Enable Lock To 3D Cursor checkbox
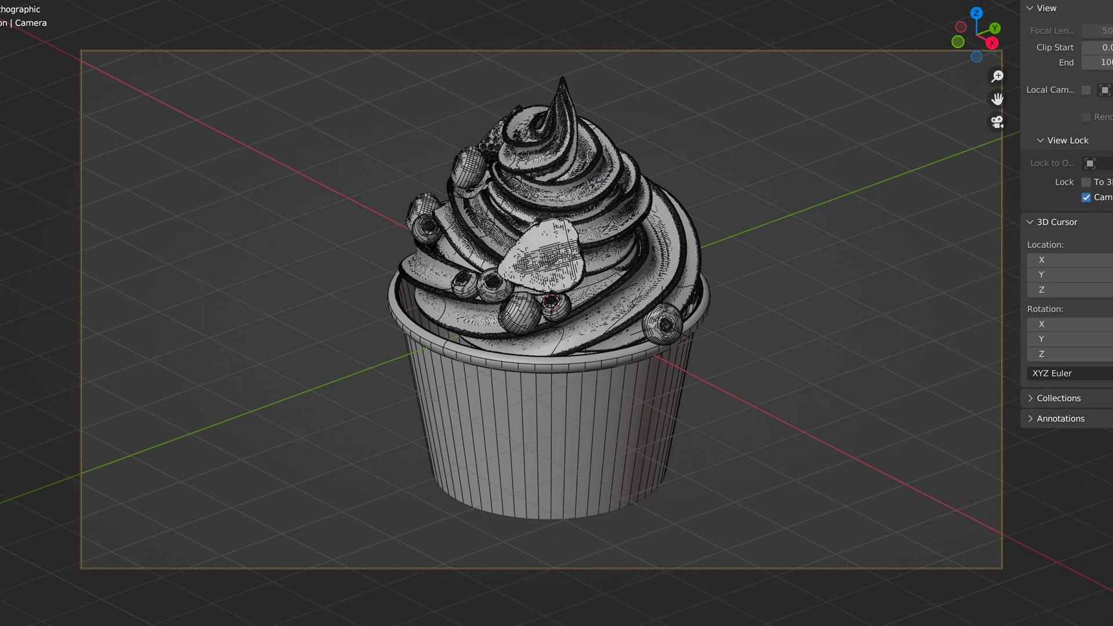Image resolution: width=1113 pixels, height=626 pixels. (x=1086, y=182)
